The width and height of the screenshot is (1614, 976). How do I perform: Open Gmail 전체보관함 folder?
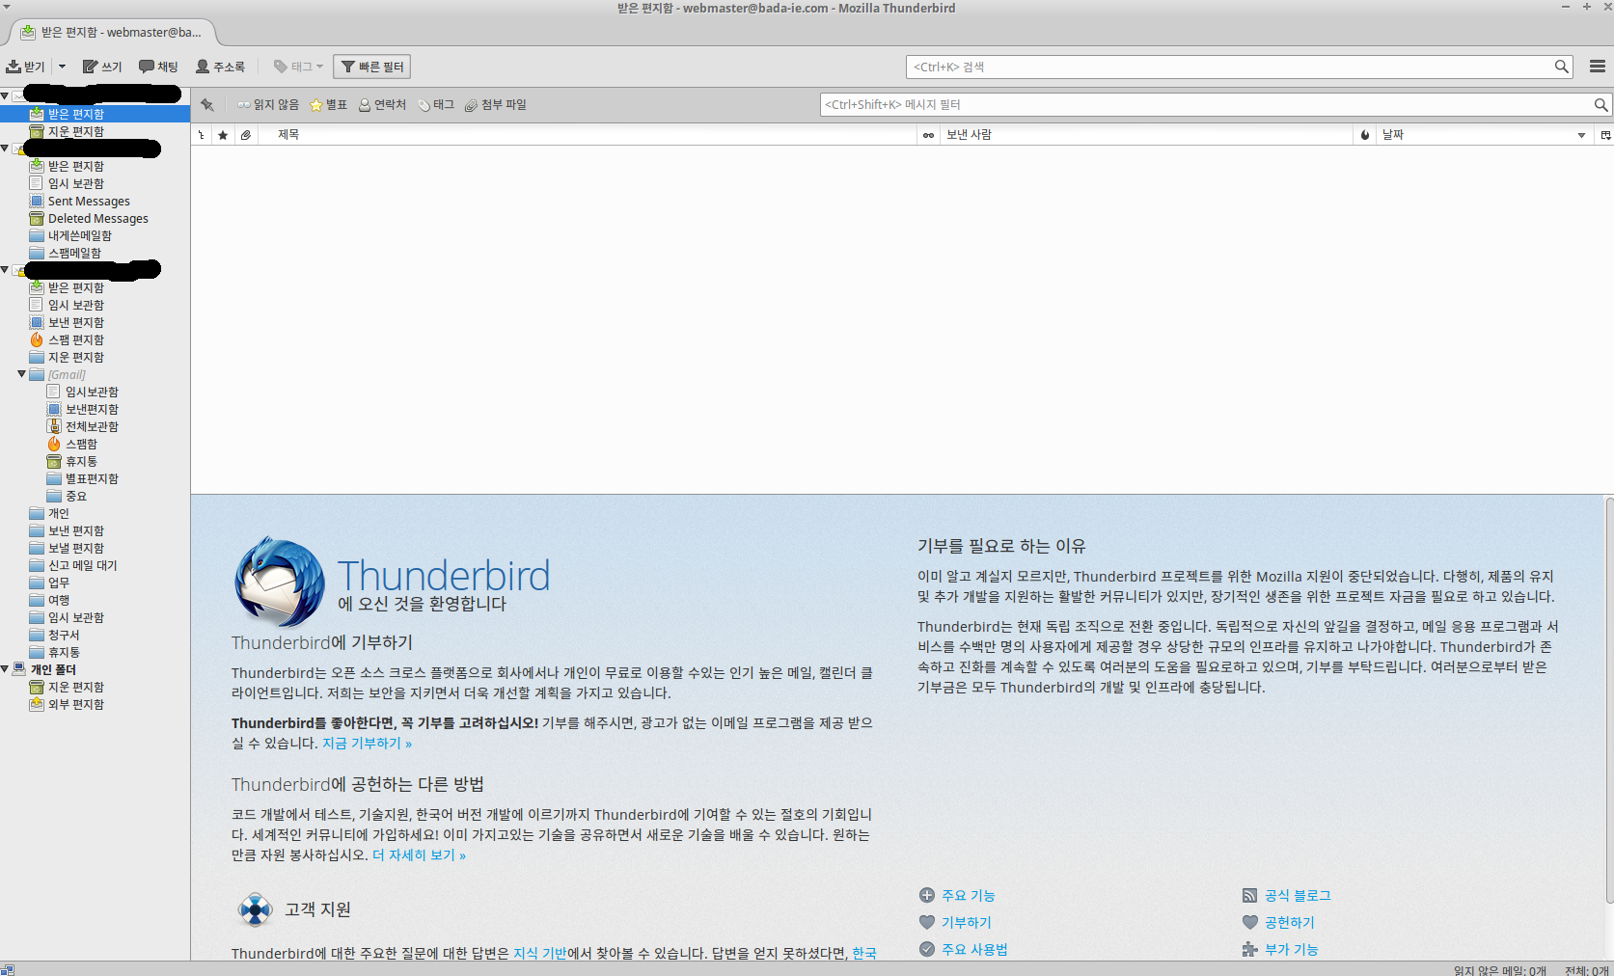pyautogui.click(x=92, y=427)
